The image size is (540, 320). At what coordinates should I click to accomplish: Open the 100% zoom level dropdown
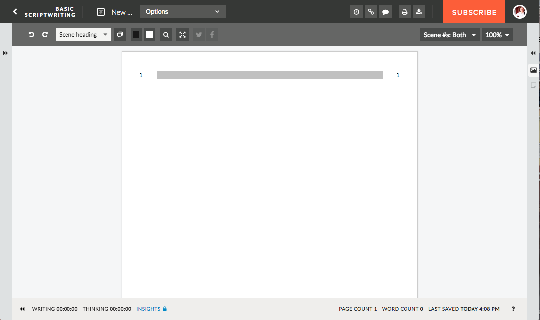click(x=497, y=35)
